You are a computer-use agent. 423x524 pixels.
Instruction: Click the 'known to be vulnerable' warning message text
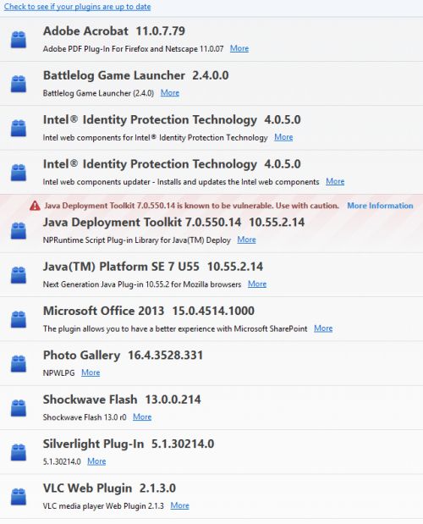192,206
